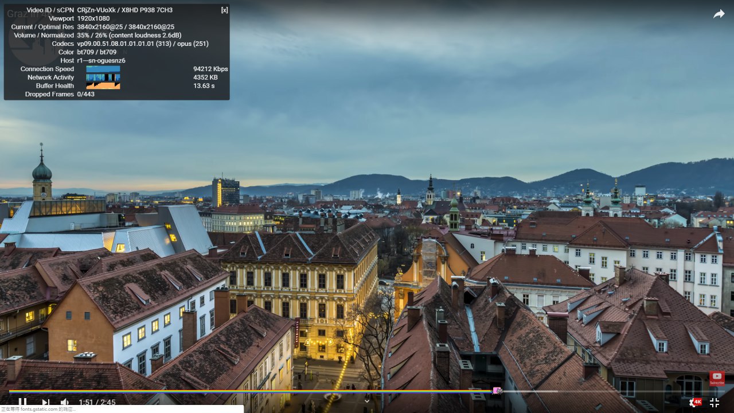The width and height of the screenshot is (734, 413).
Task: Click the Dropped Frames value 0/443
Action: [86, 94]
